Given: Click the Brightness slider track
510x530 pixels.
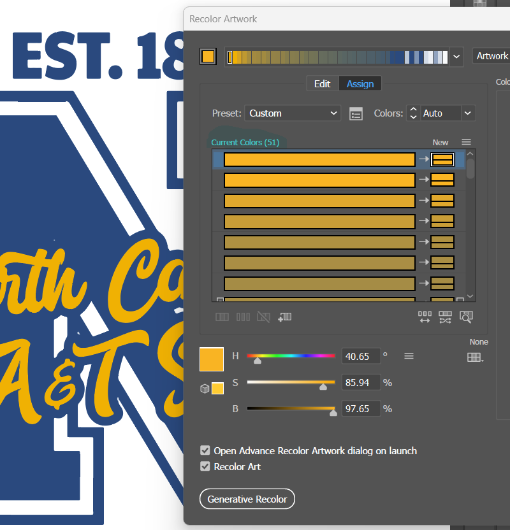Looking at the screenshot, I should 291,408.
